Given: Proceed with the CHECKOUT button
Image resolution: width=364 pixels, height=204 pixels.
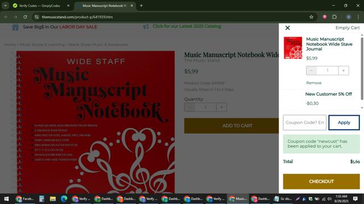Looking at the screenshot, I should click(321, 181).
